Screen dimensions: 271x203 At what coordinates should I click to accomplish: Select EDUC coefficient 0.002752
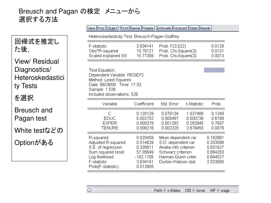(145, 118)
